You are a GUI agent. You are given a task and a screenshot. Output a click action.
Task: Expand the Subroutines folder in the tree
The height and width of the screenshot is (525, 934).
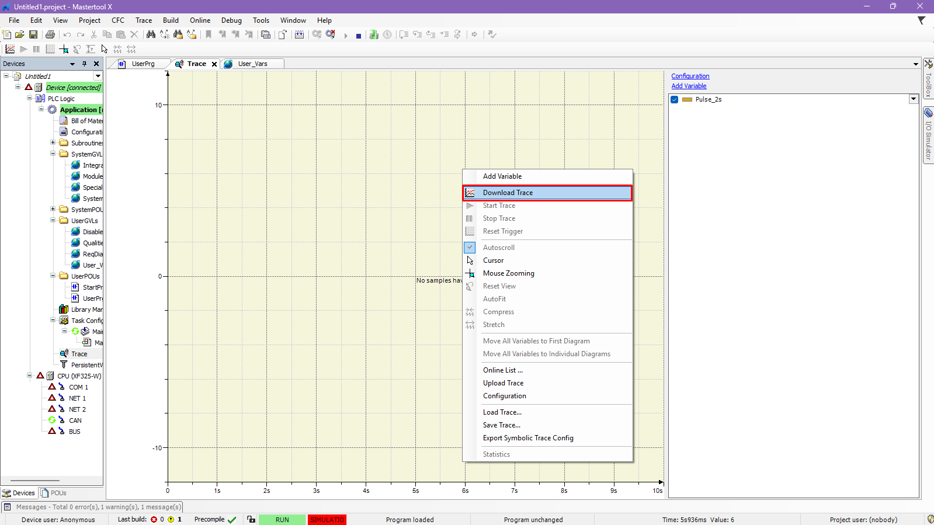tap(53, 142)
